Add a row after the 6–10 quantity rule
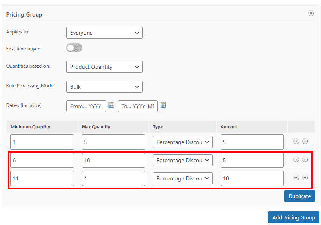Image resolution: width=321 pixels, height=225 pixels. point(296,159)
